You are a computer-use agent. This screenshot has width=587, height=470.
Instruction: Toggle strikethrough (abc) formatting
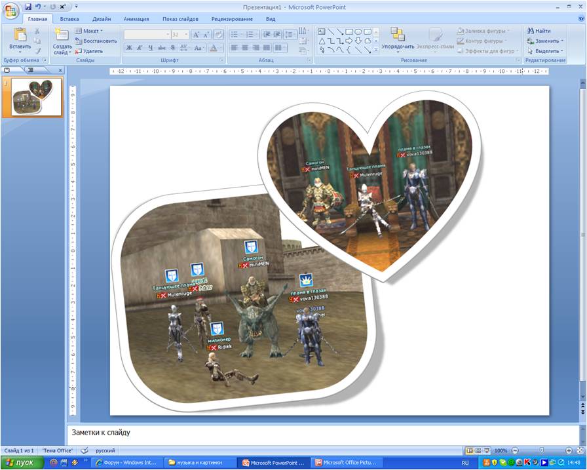point(162,48)
